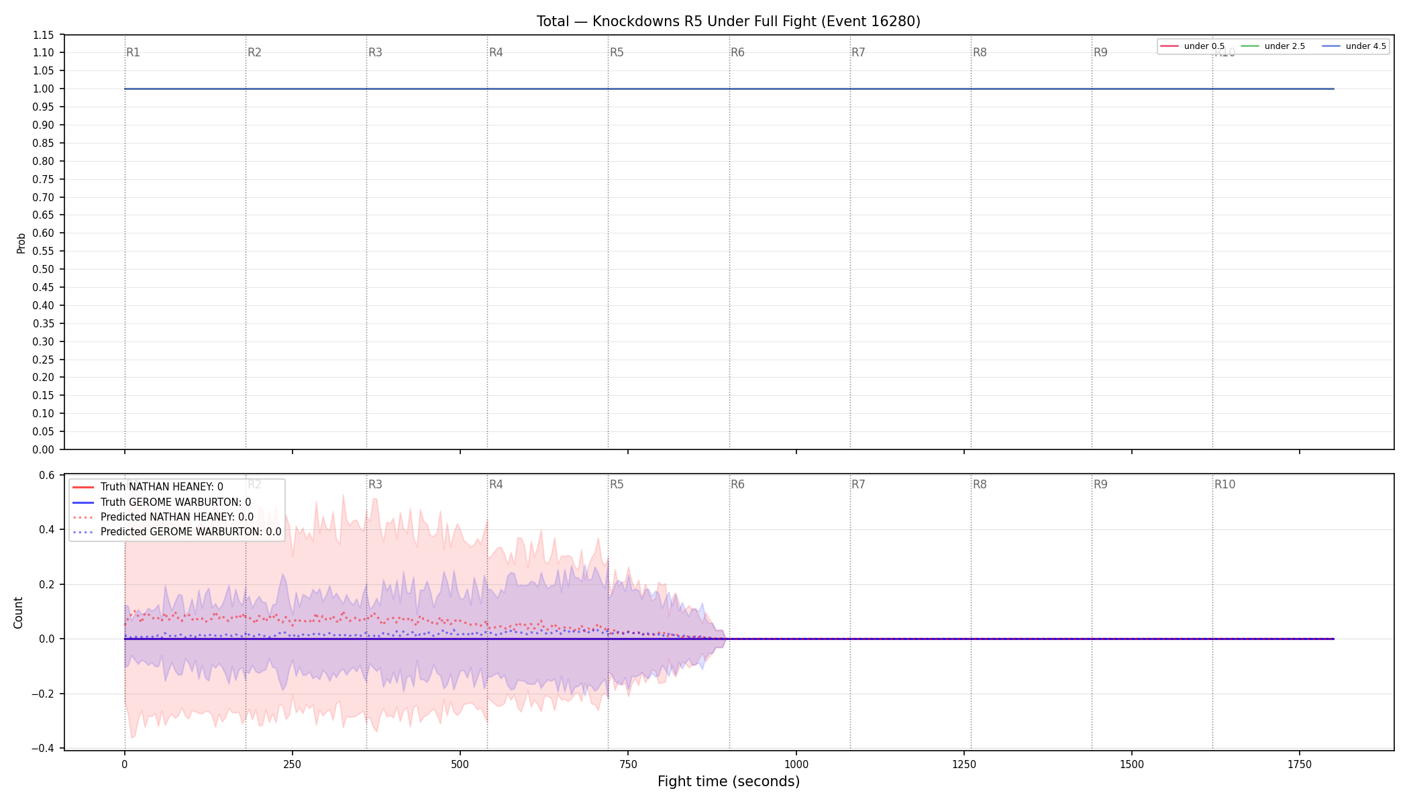Click the 500 tick on the time axis
The image size is (1409, 805).
[x=460, y=764]
